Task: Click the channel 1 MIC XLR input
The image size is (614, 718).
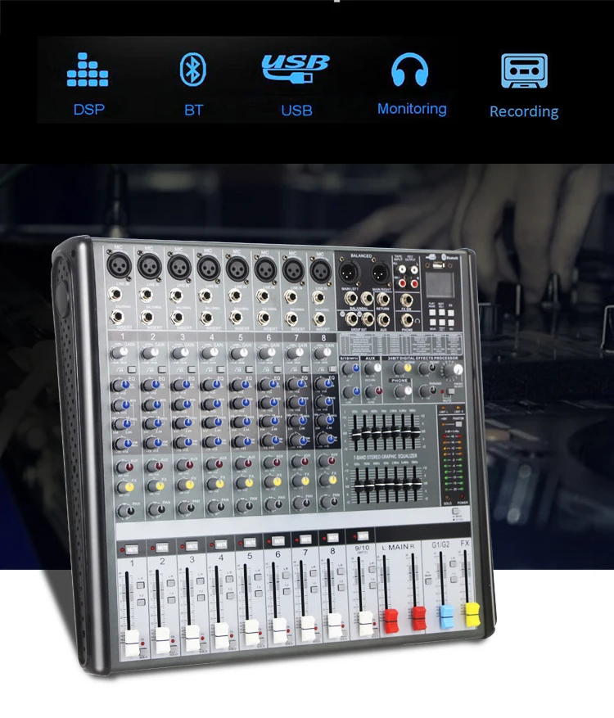Action: point(119,264)
